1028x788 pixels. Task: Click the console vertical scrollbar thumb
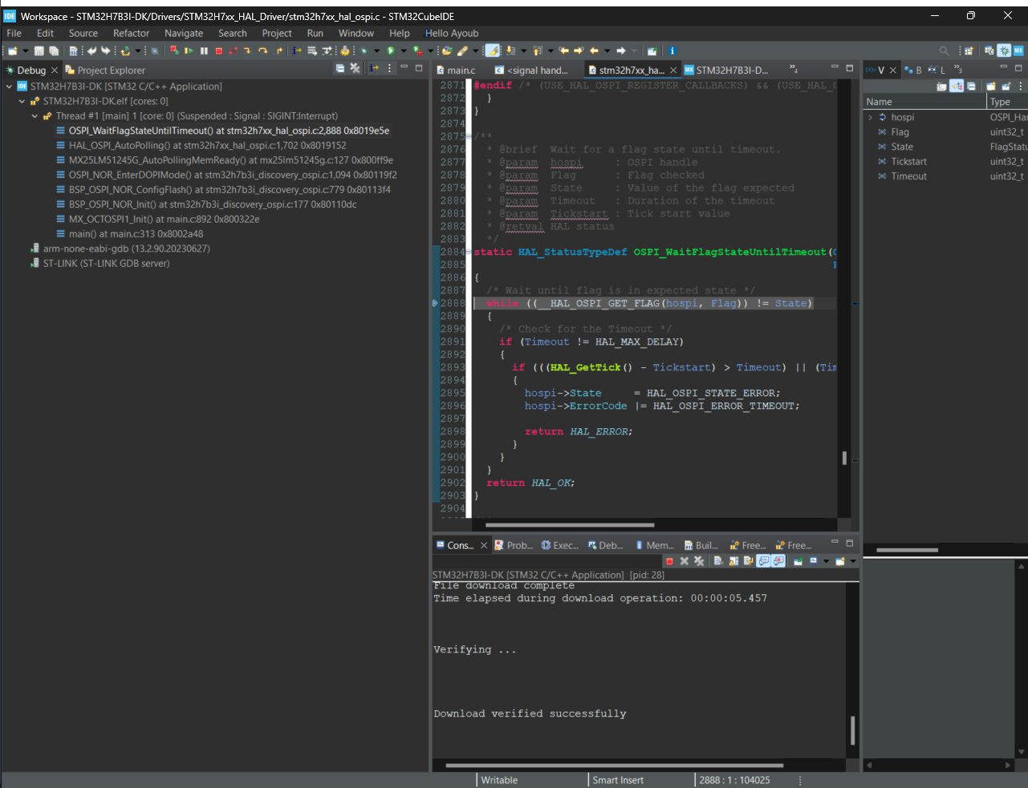[x=852, y=730]
